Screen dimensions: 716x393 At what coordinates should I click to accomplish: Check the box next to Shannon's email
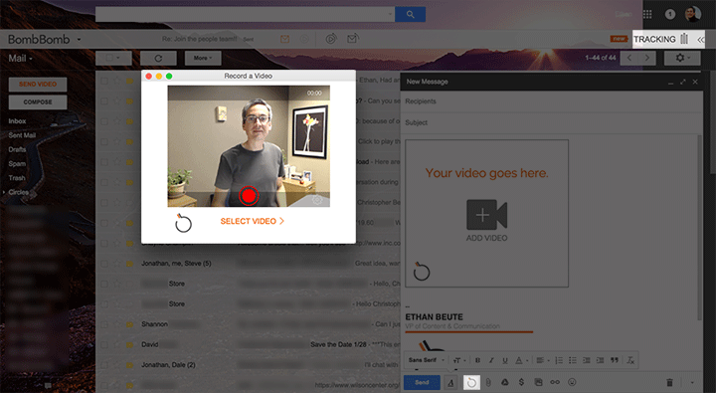(104, 324)
